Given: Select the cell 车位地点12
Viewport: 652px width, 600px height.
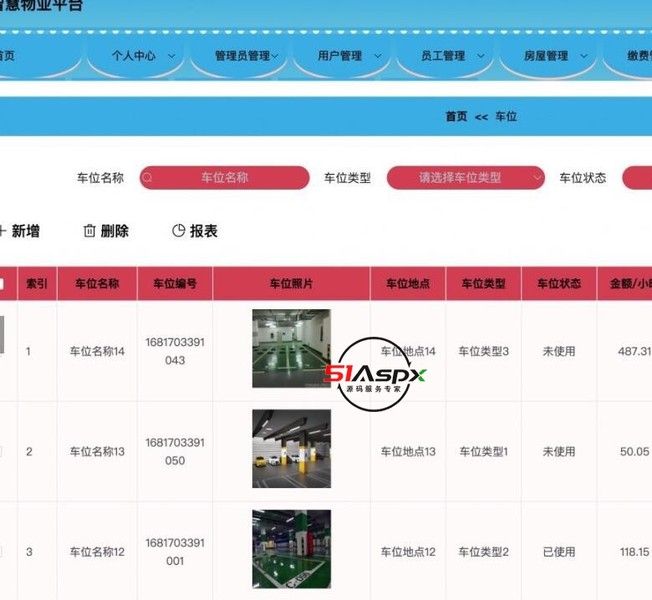Looking at the screenshot, I should [x=408, y=552].
